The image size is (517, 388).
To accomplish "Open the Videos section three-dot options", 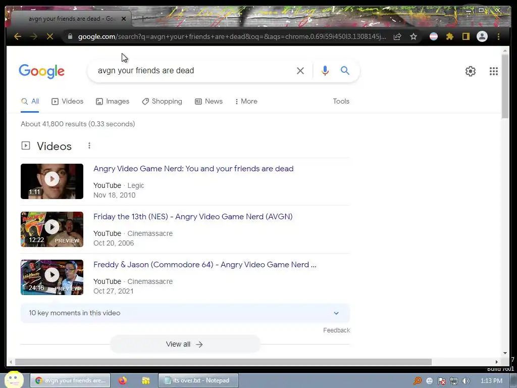I will click(89, 145).
